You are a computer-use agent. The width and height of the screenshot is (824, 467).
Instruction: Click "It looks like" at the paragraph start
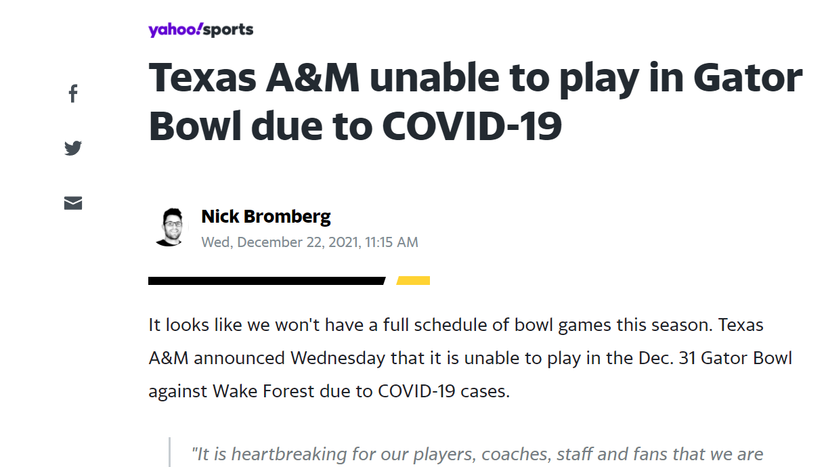click(187, 325)
